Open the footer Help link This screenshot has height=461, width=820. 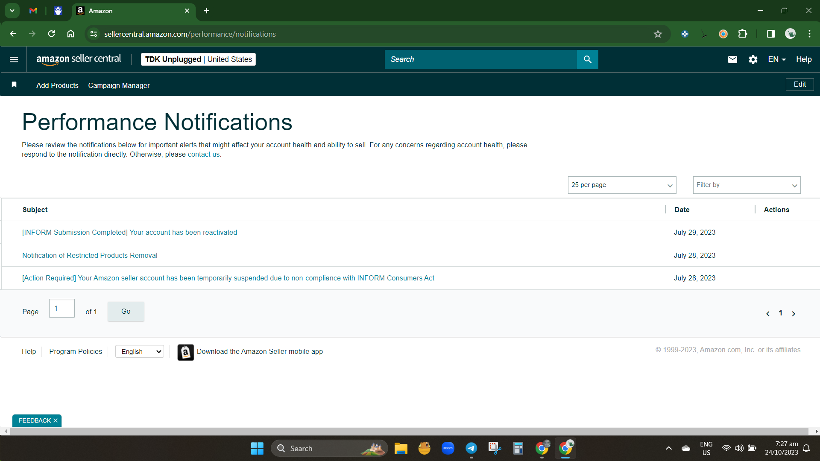pyautogui.click(x=29, y=352)
